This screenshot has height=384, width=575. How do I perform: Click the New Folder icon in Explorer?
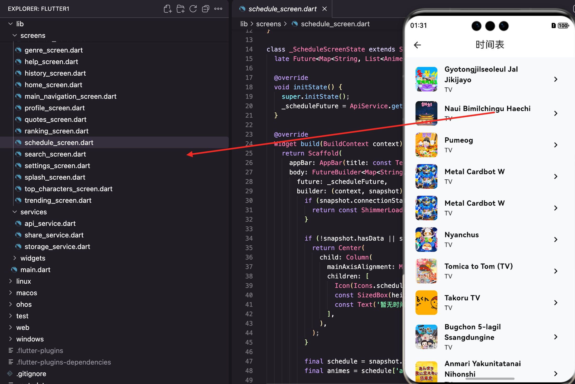click(x=180, y=9)
